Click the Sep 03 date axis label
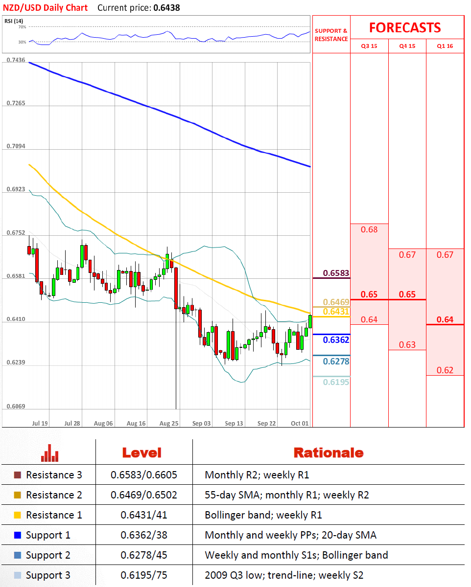Screen dimensions: 471x587 tap(202, 423)
